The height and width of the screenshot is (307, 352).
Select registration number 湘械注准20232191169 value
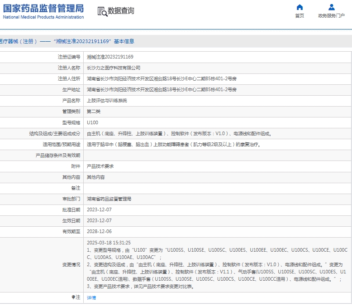(110, 57)
